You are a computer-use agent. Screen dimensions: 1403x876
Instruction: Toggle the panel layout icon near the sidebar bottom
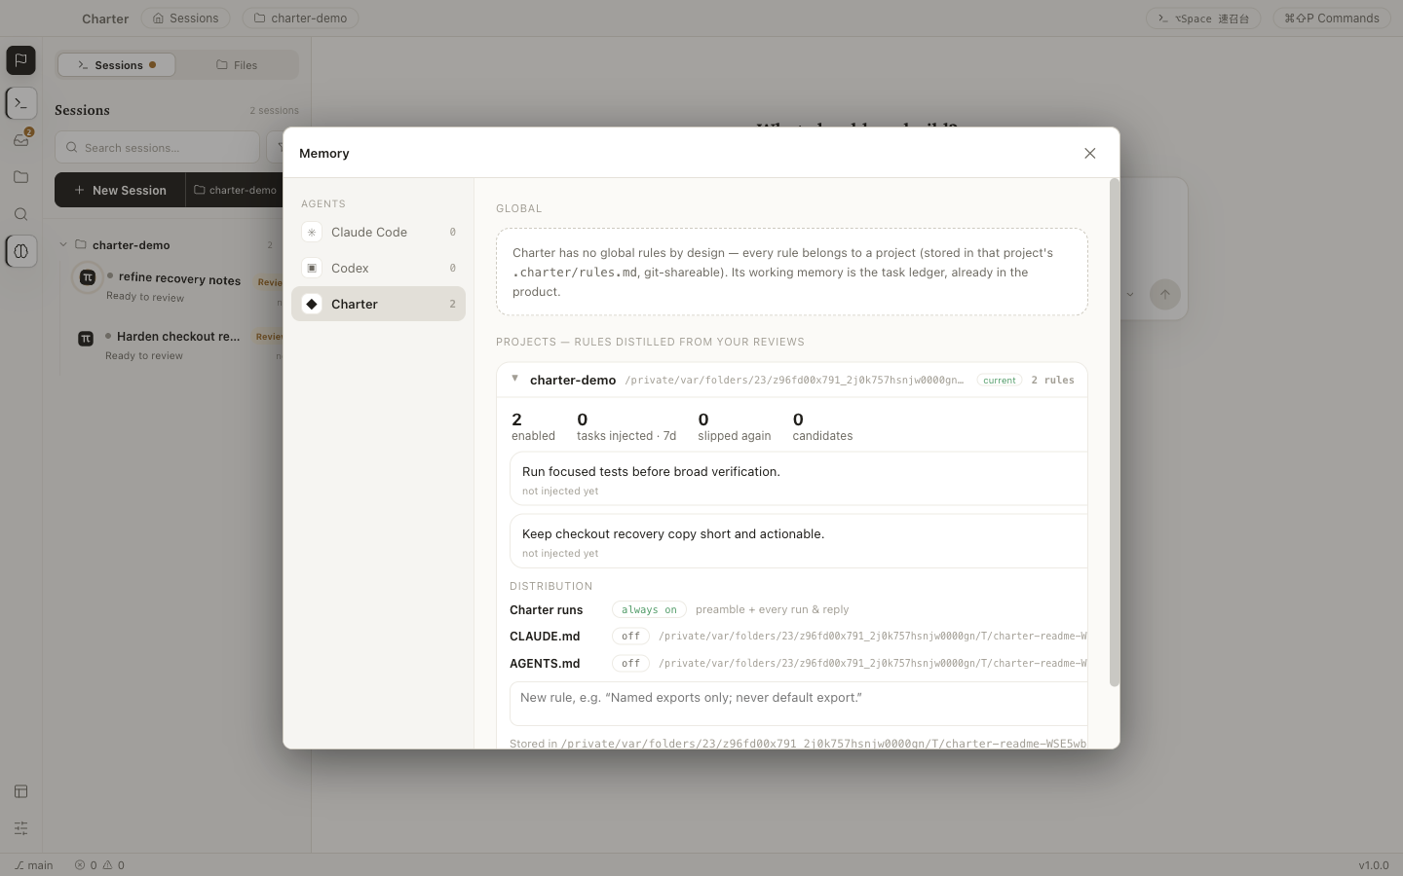20,791
